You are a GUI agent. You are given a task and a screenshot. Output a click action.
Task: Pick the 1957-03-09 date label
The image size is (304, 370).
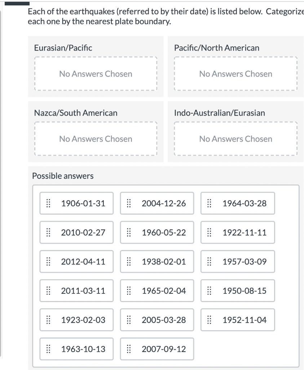pos(244,262)
